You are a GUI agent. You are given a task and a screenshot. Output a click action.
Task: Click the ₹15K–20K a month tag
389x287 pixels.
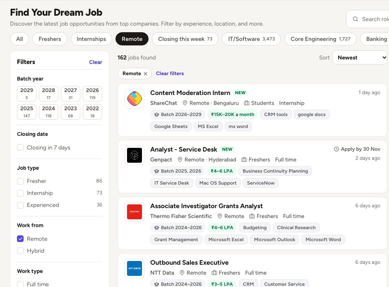click(232, 114)
